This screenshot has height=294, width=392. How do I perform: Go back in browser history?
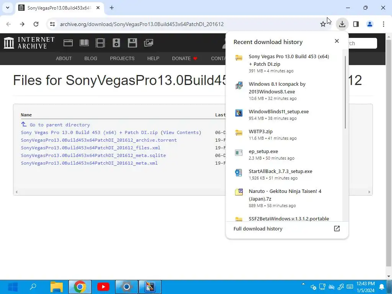(8, 24)
